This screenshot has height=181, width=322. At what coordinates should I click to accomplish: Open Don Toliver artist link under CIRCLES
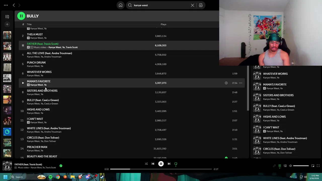point(50,141)
